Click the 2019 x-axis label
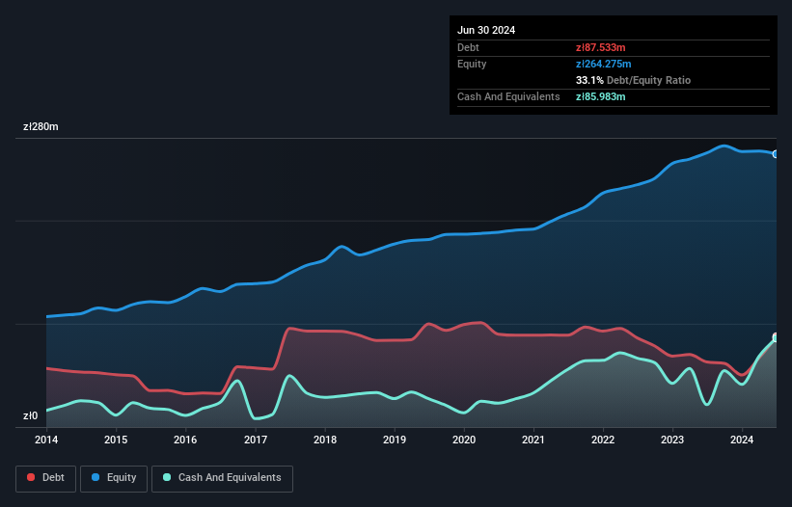The image size is (792, 507). pyautogui.click(x=395, y=440)
